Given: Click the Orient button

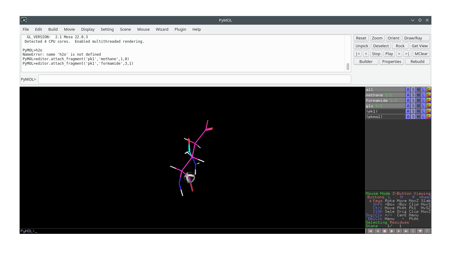Looking at the screenshot, I should tap(393, 38).
